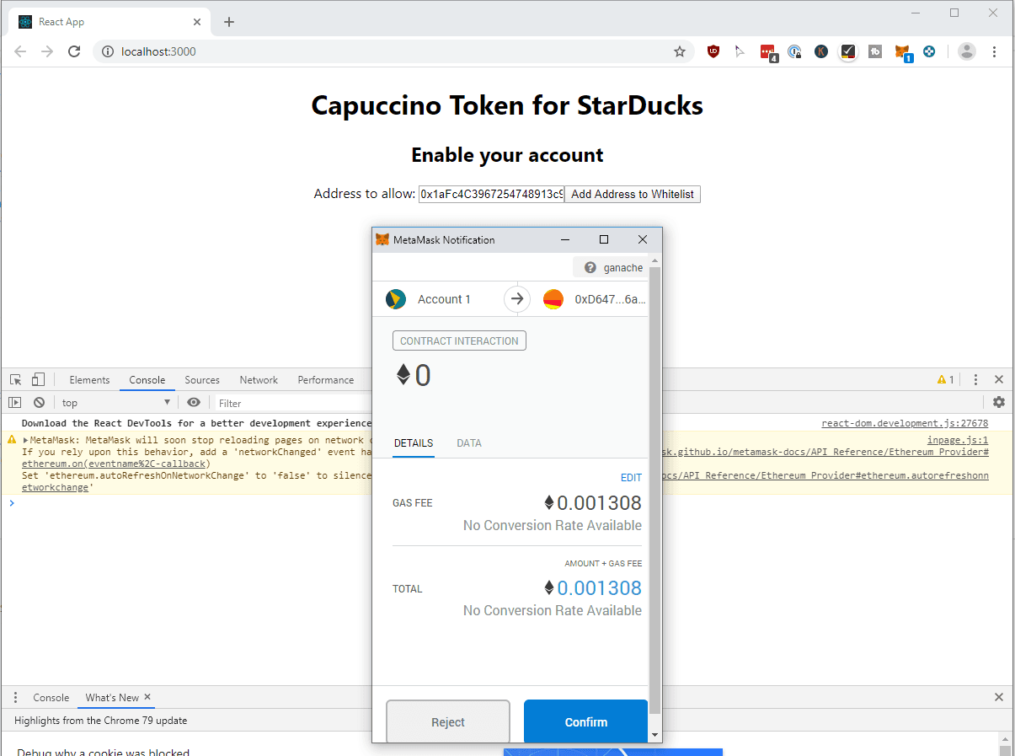Activate the DevTools element inspector icon
The width and height of the screenshot is (1015, 756).
[x=16, y=380]
